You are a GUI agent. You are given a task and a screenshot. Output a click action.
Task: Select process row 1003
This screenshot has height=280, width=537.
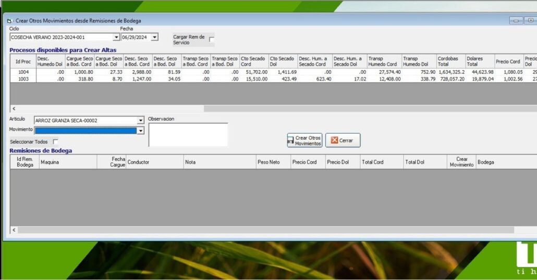point(23,79)
